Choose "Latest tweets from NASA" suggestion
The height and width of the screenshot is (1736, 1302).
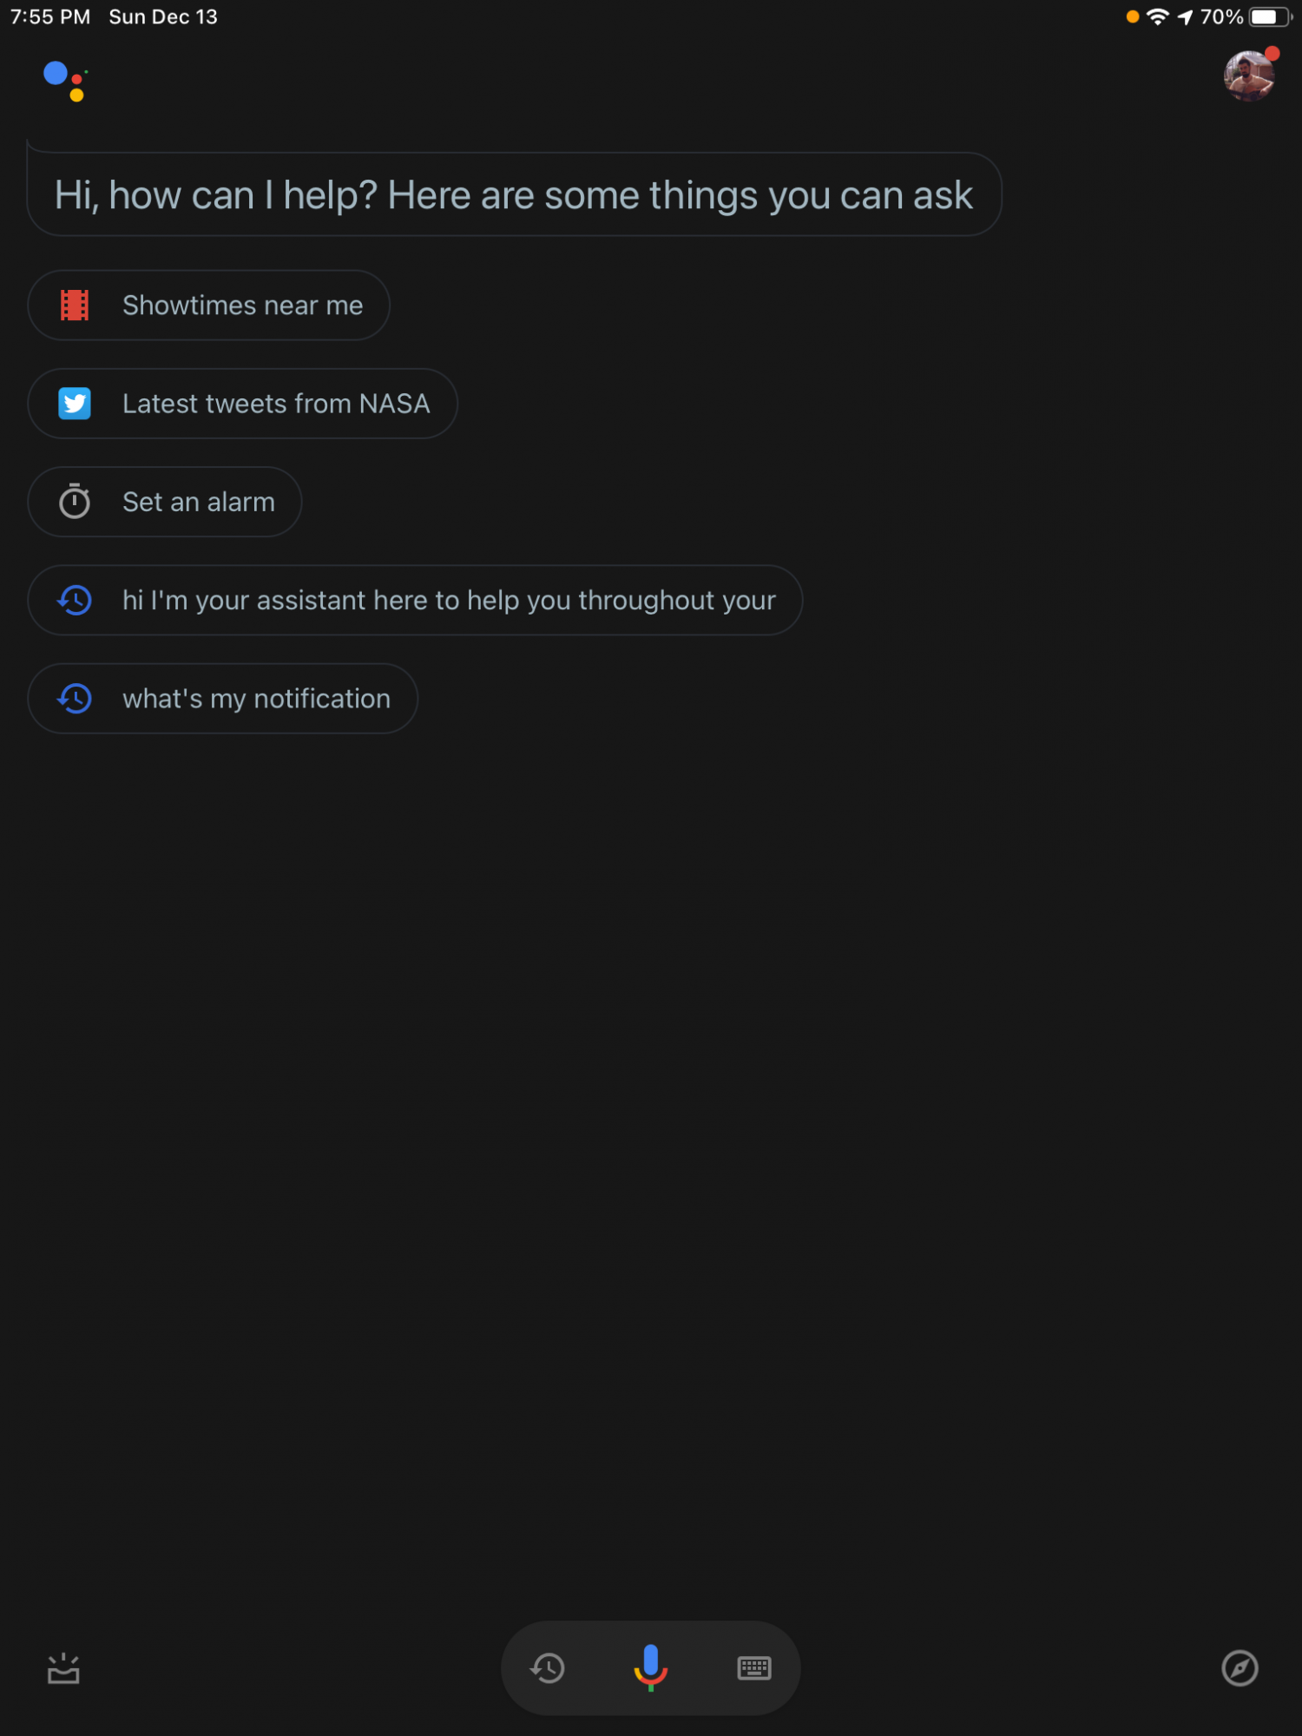[x=276, y=404]
